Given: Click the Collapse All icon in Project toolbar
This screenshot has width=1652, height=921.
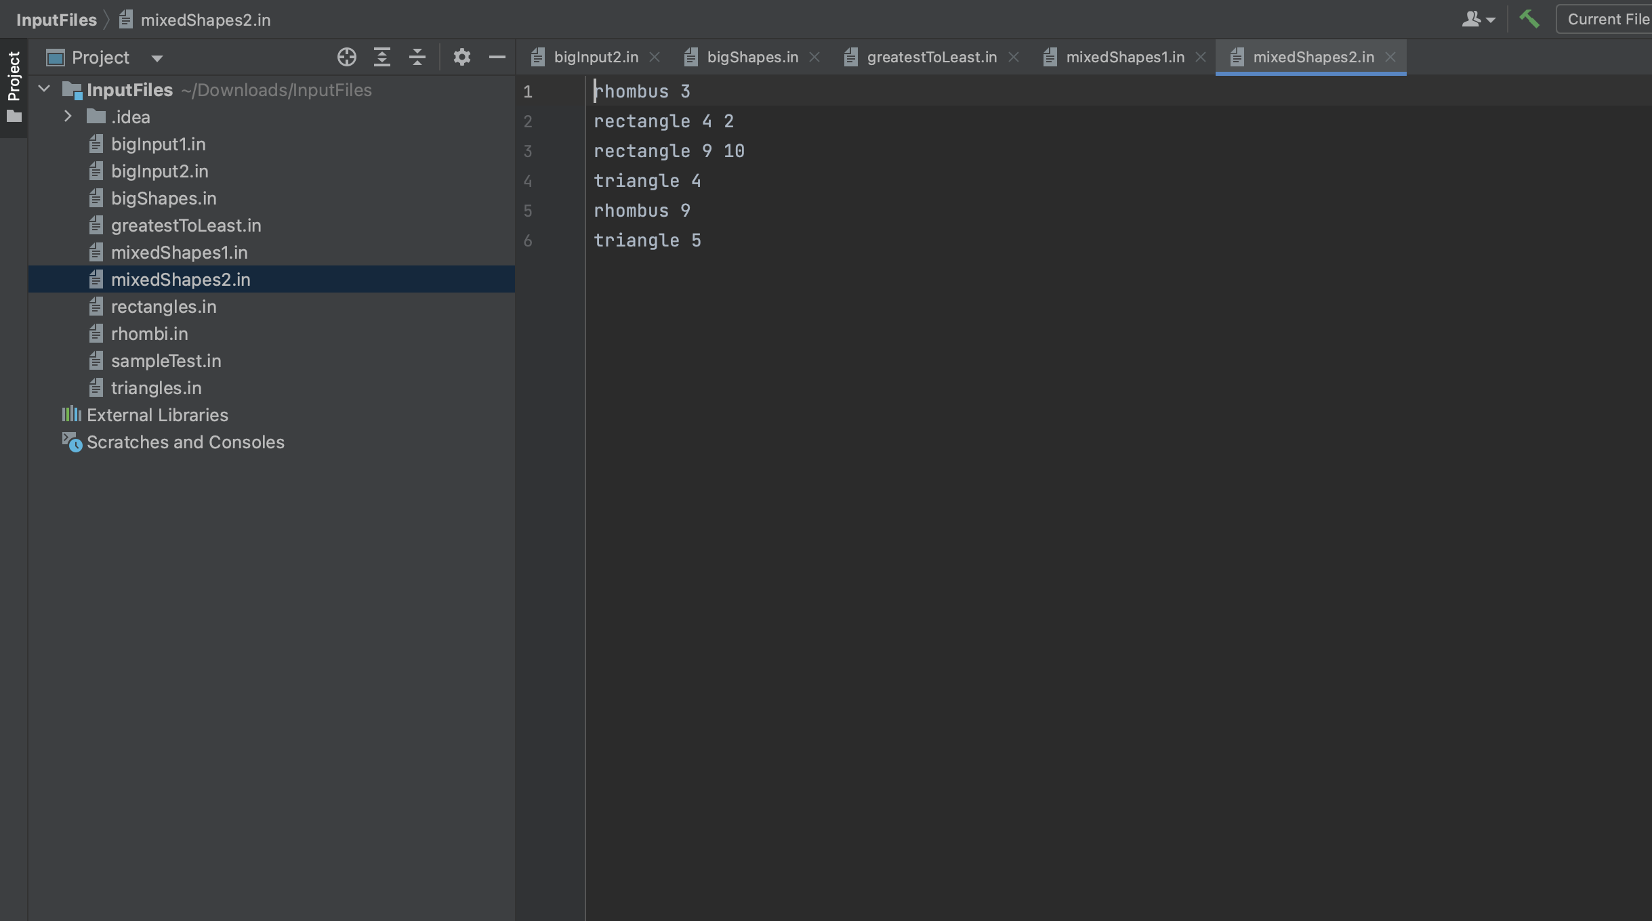Looking at the screenshot, I should 417,57.
